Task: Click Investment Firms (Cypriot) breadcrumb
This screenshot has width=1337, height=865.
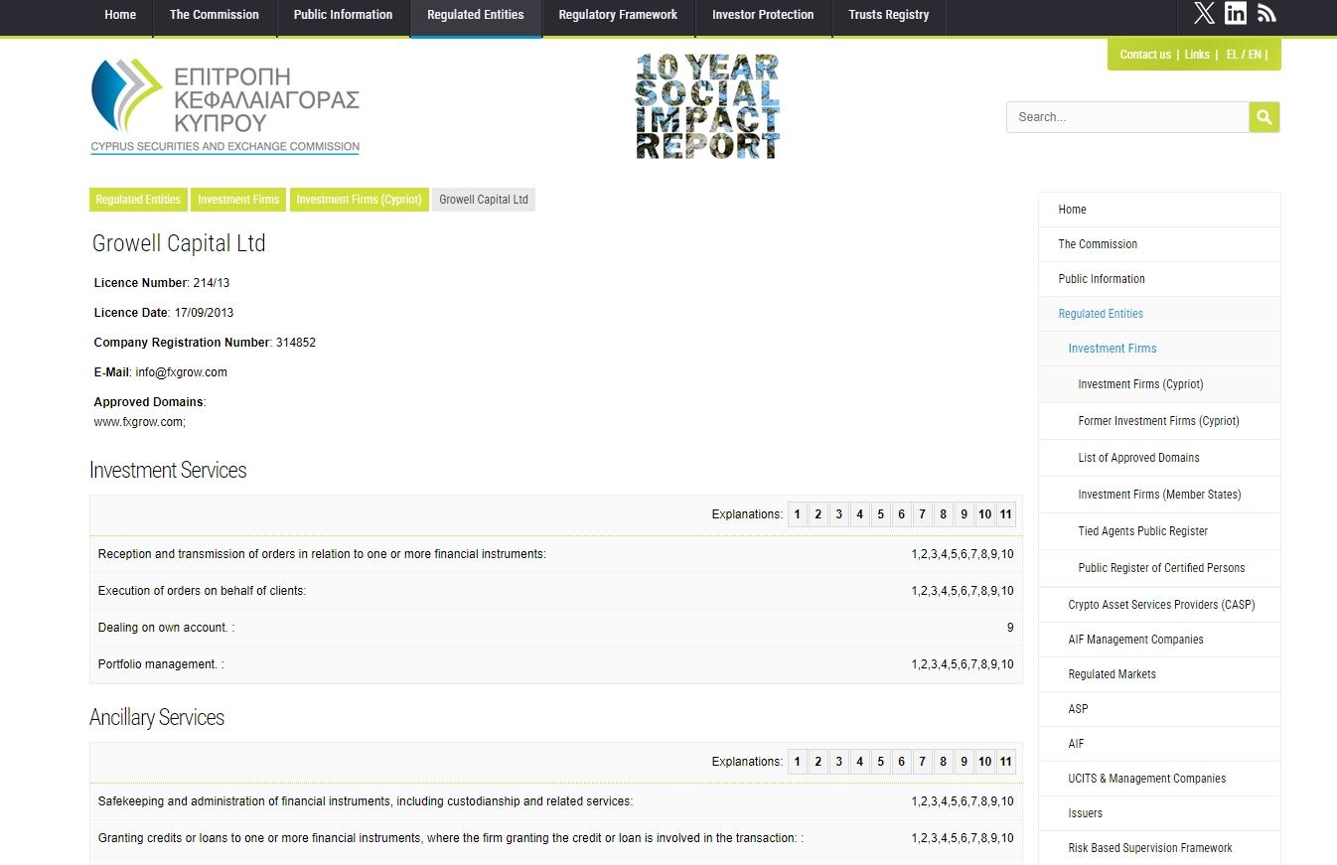Action: coord(359,200)
